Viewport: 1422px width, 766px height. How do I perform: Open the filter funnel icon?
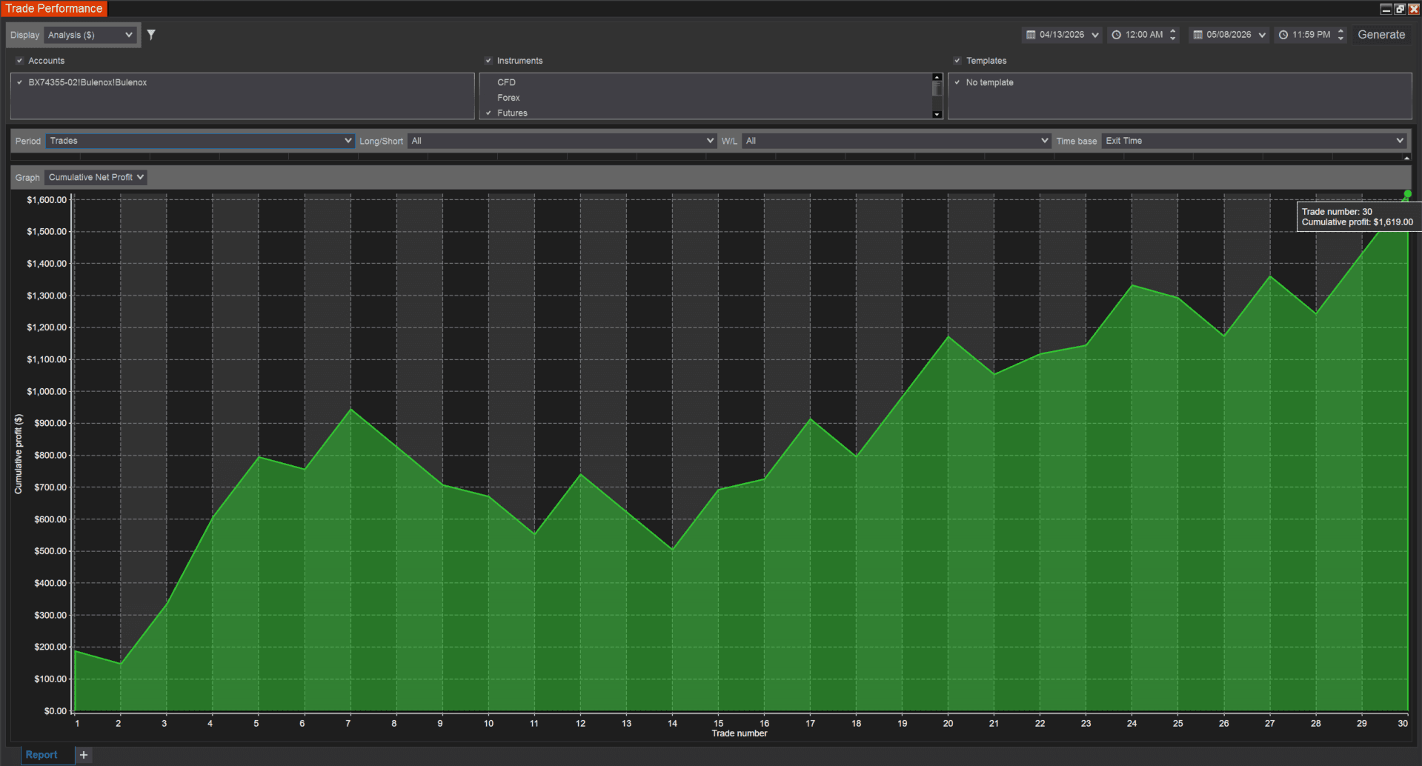[x=151, y=35]
